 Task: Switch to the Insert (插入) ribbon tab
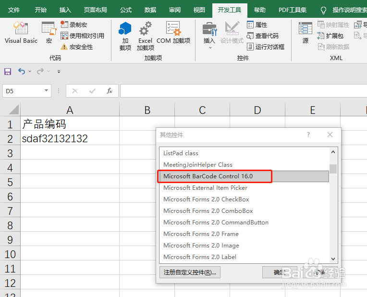65,10
